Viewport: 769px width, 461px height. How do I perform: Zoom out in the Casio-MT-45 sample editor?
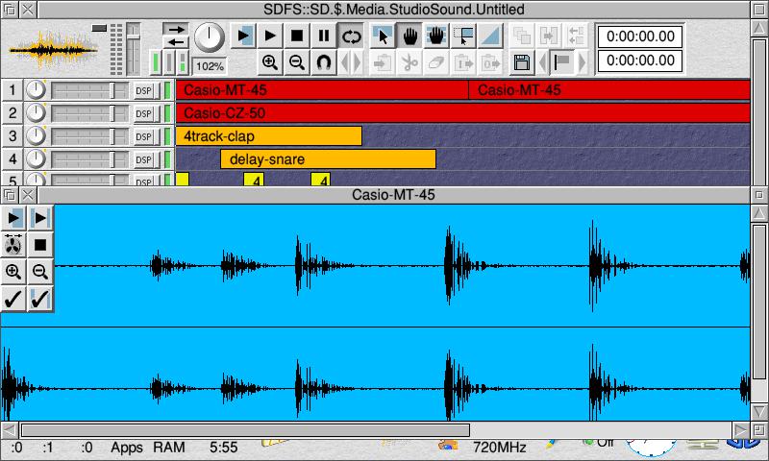[x=39, y=272]
